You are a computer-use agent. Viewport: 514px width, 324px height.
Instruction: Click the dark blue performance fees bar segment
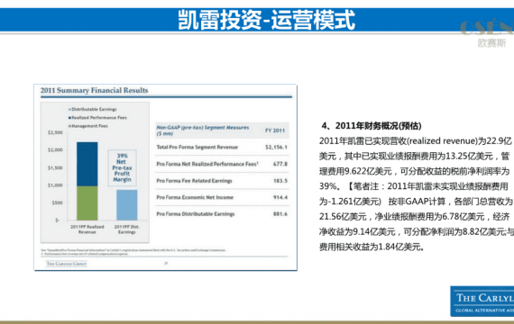[87, 164]
